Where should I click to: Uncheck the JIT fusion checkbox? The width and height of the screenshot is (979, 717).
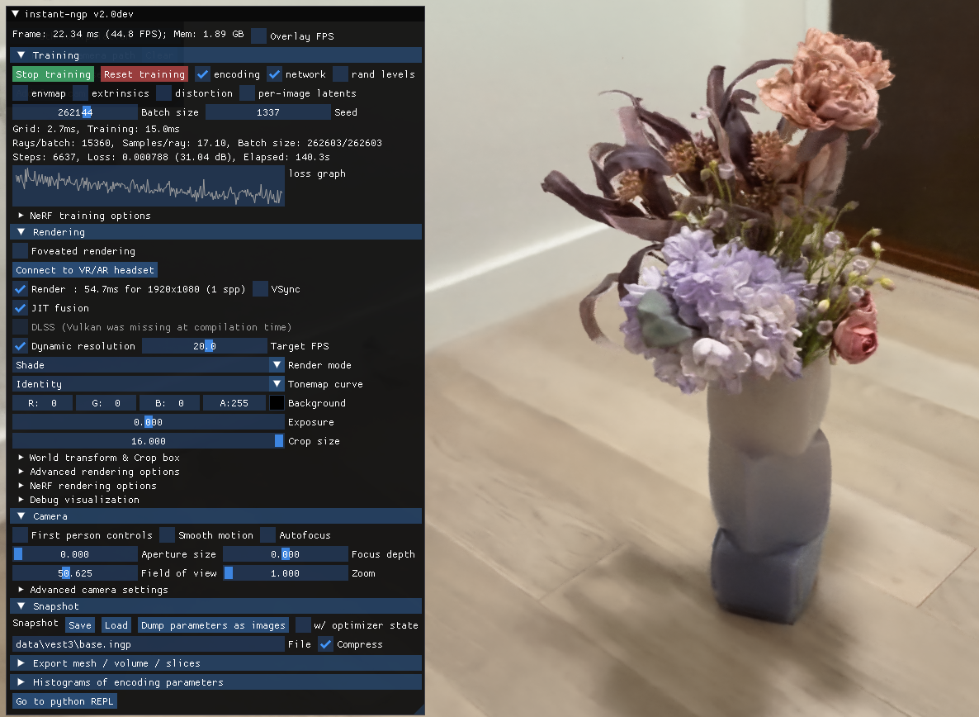[x=20, y=308]
